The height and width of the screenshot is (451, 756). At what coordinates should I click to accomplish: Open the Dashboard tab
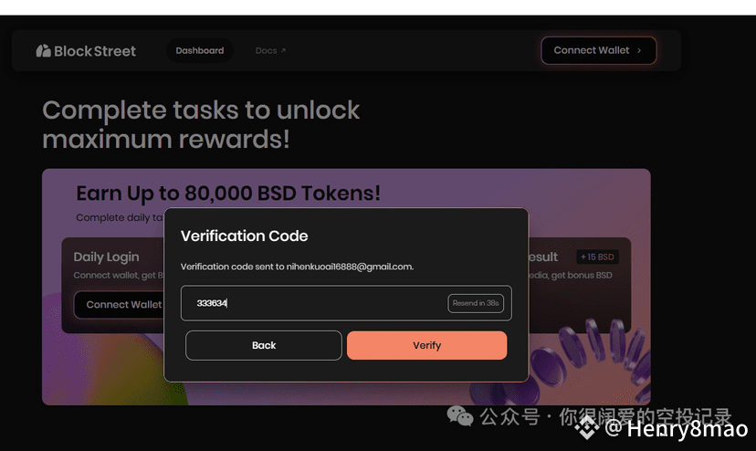pyautogui.click(x=200, y=50)
